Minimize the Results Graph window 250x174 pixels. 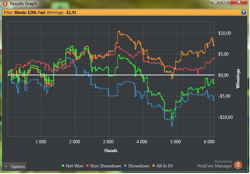[215, 3]
